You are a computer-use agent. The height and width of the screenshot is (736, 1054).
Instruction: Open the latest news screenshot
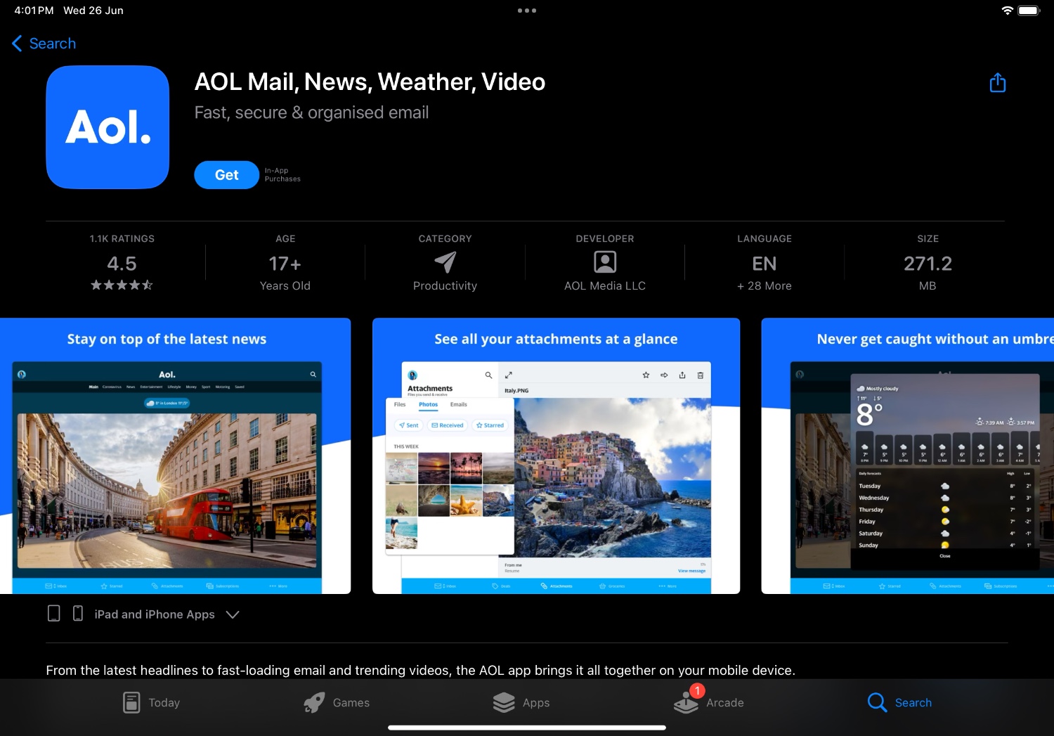[x=175, y=456]
